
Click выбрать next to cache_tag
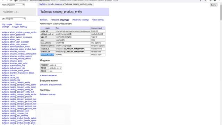(x=6, y=78)
